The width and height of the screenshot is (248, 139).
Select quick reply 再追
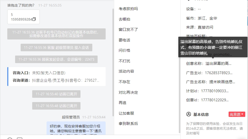(x=122, y=103)
